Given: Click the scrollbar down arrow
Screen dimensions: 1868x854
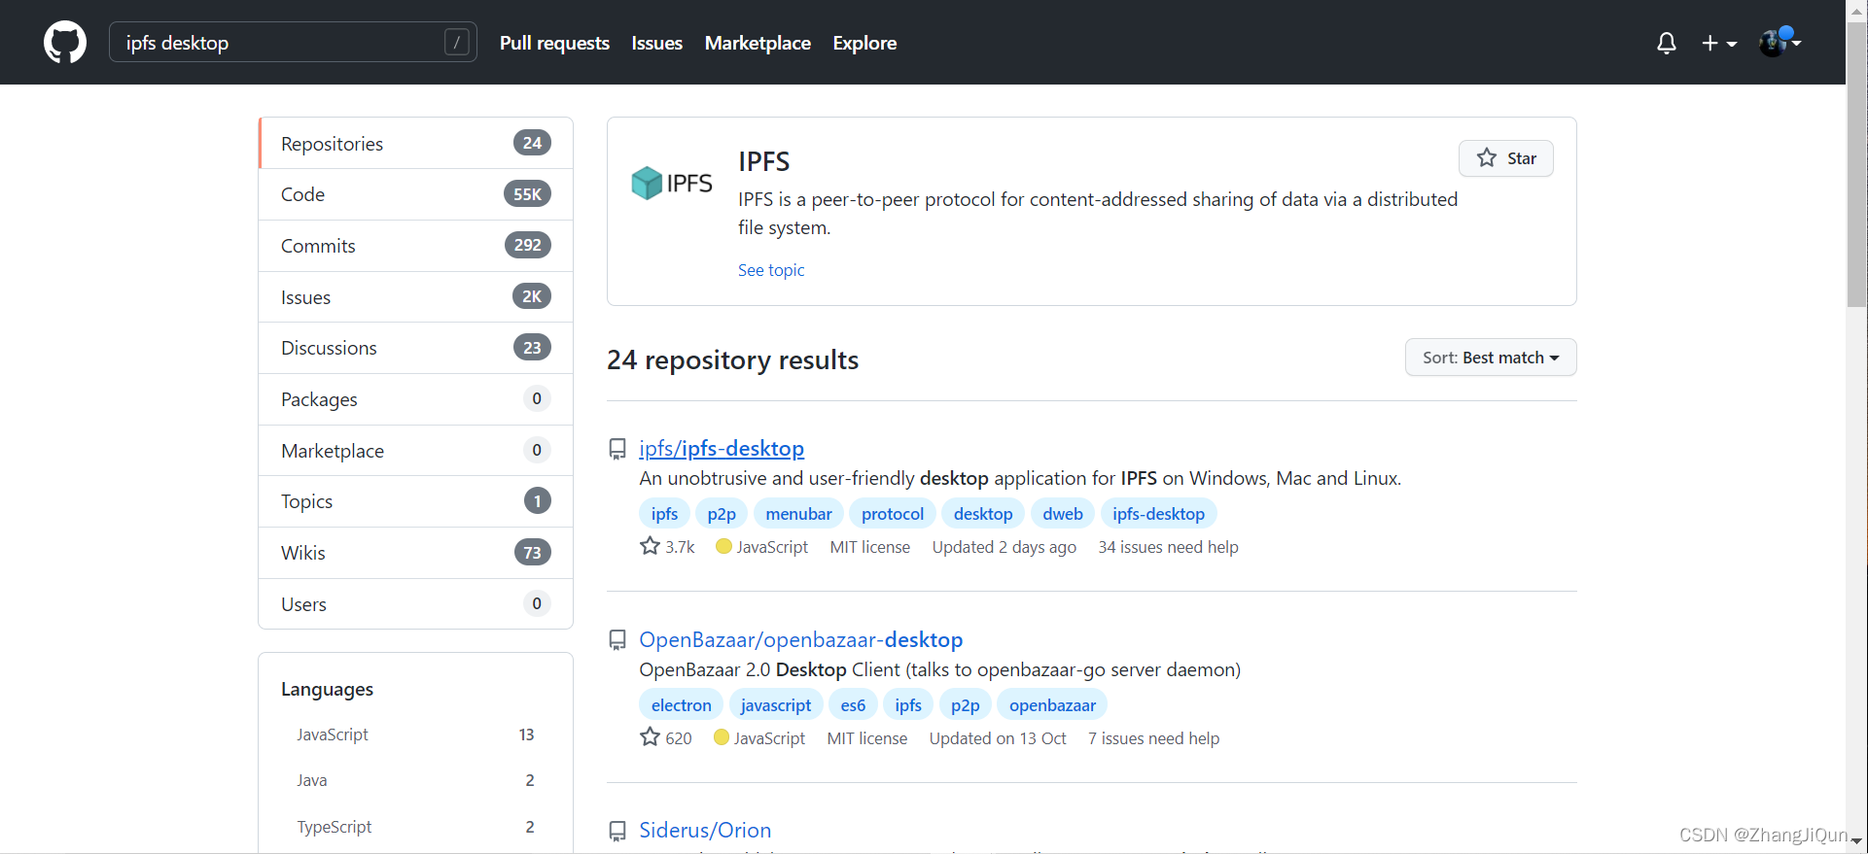Looking at the screenshot, I should pos(1856,841).
